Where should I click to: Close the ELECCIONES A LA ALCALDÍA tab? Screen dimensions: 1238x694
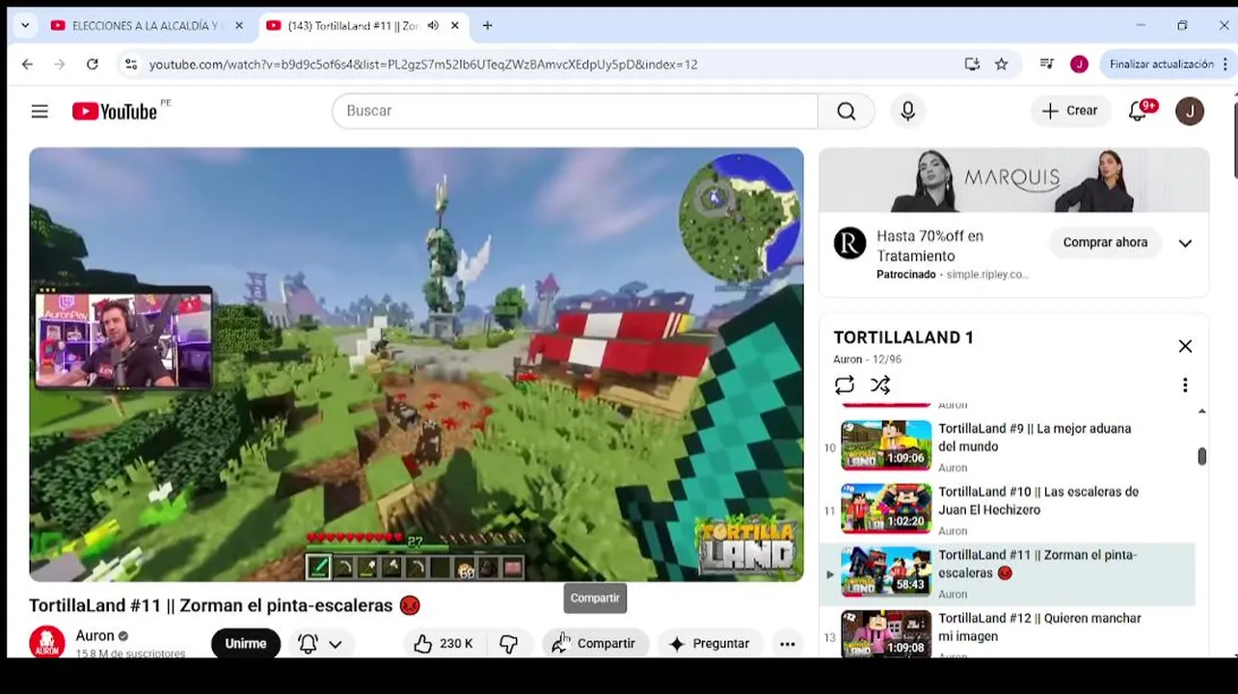239,26
